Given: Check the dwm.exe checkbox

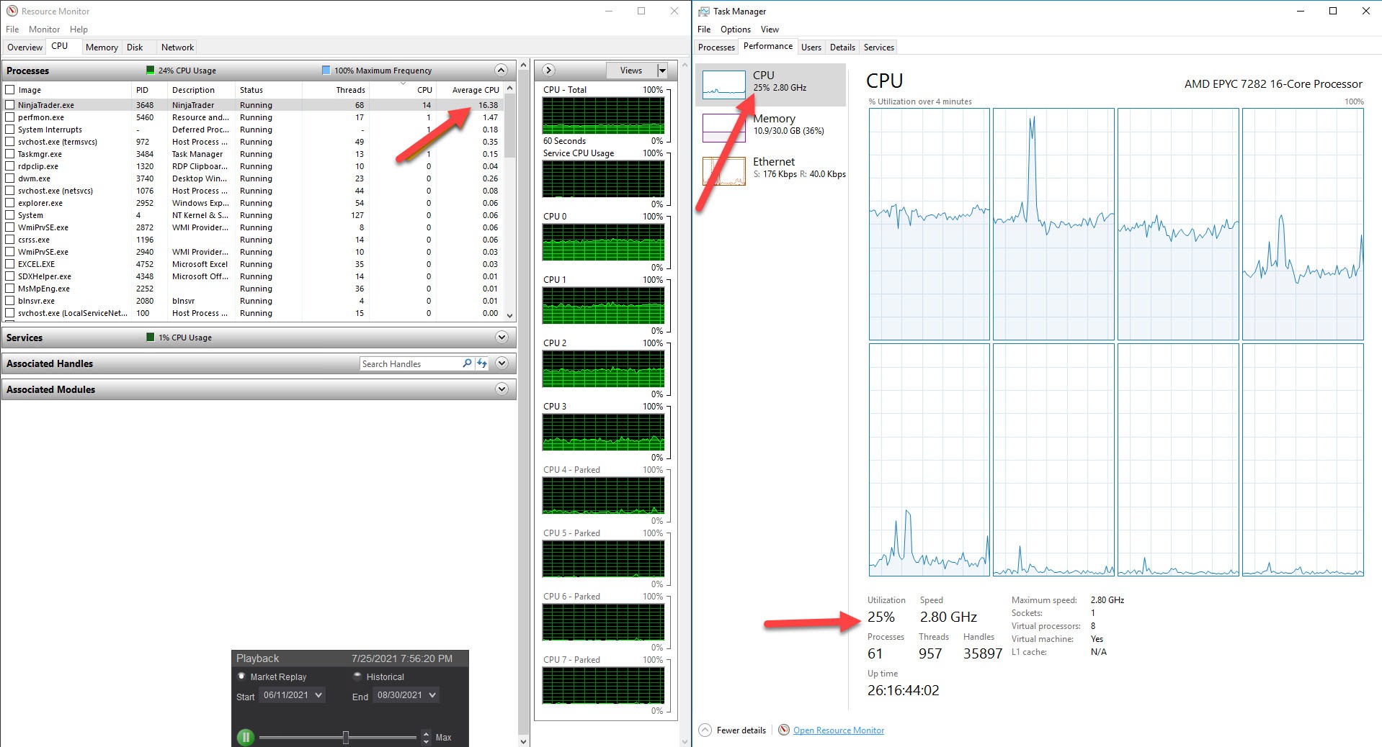Looking at the screenshot, I should pyautogui.click(x=10, y=178).
